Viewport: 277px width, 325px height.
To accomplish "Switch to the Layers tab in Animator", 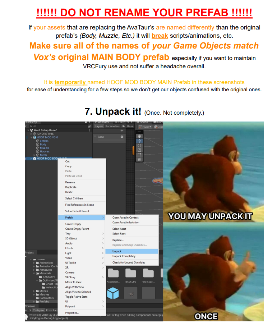I will tap(99, 127).
